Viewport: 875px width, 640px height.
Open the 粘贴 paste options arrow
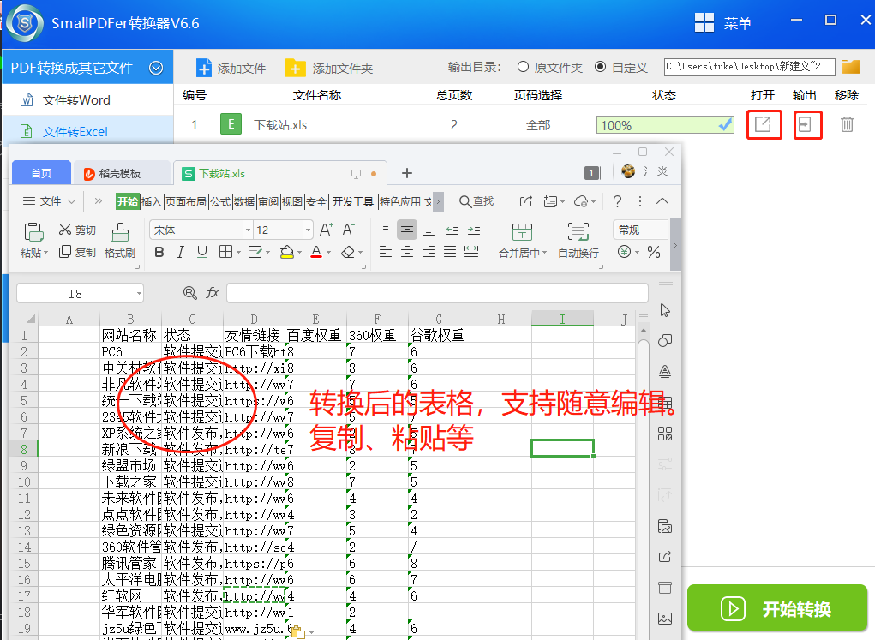click(45, 254)
